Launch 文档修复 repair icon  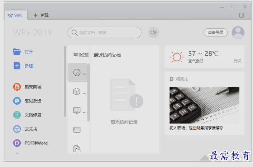17,115
